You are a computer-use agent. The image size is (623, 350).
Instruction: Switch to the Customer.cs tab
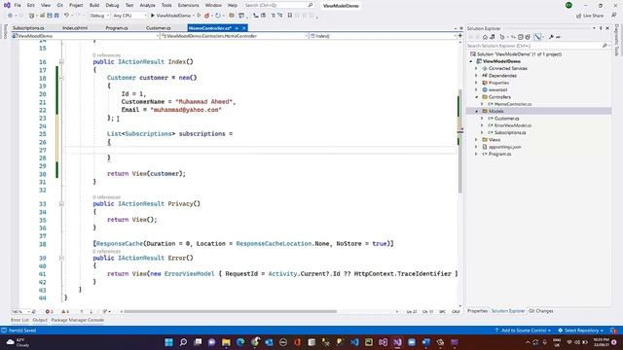click(x=158, y=28)
